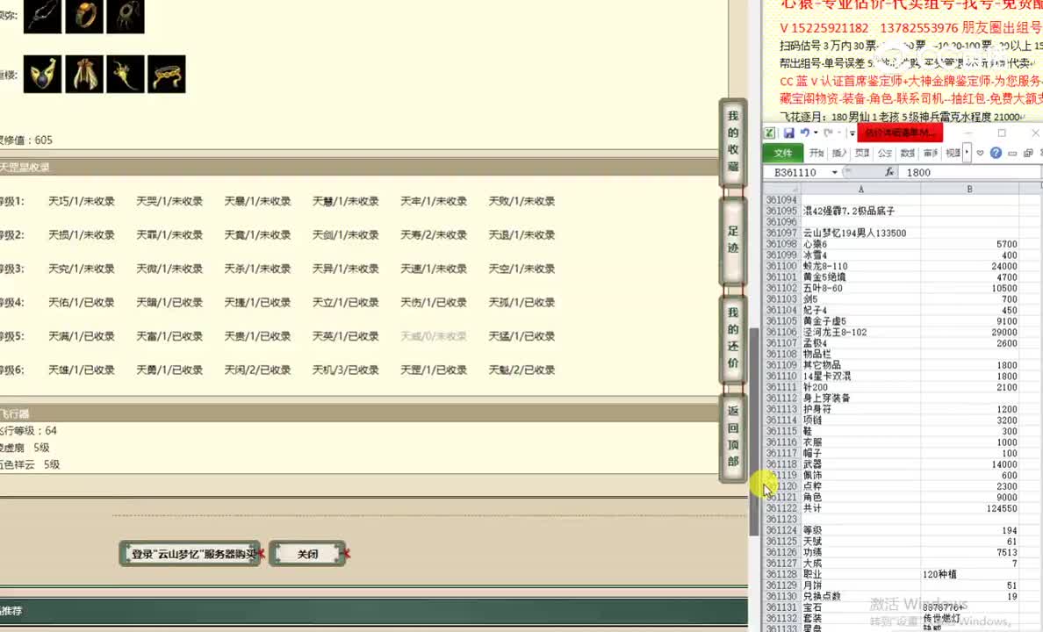1043x632 pixels.
Task: Click cell with value 14000 beside 武器
Action: 970,464
